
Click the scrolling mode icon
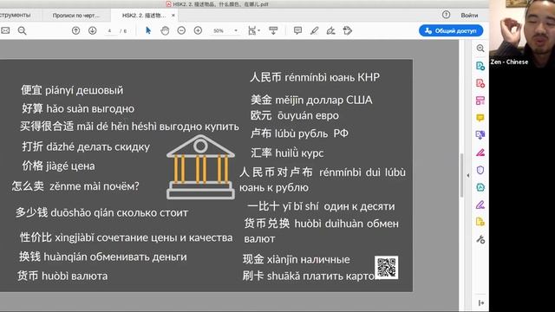click(273, 31)
